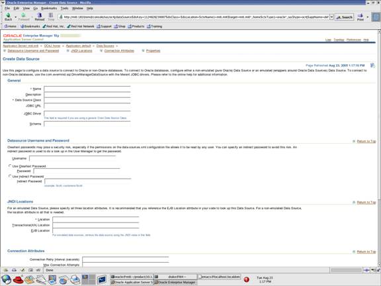Open the Print button dropdown arrow
Image resolution: width=381 pixels, height=286 pixels.
click(x=367, y=17)
